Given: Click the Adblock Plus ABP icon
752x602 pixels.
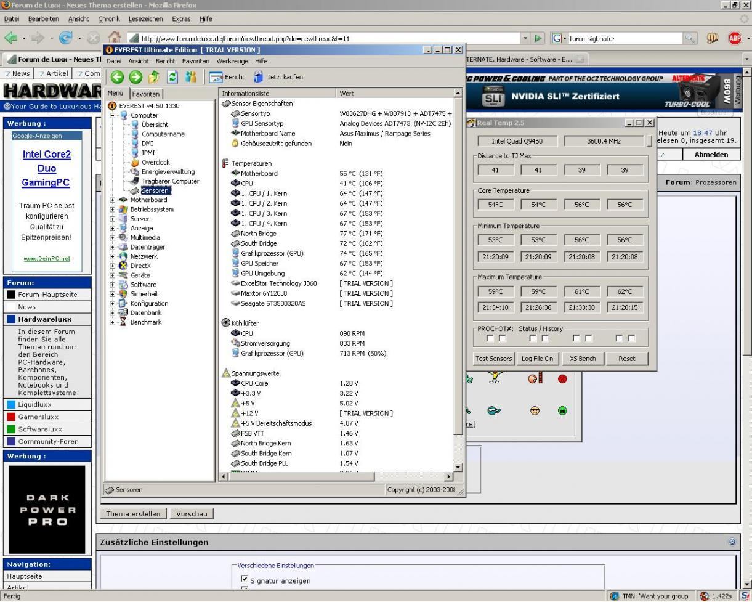Looking at the screenshot, I should [735, 38].
